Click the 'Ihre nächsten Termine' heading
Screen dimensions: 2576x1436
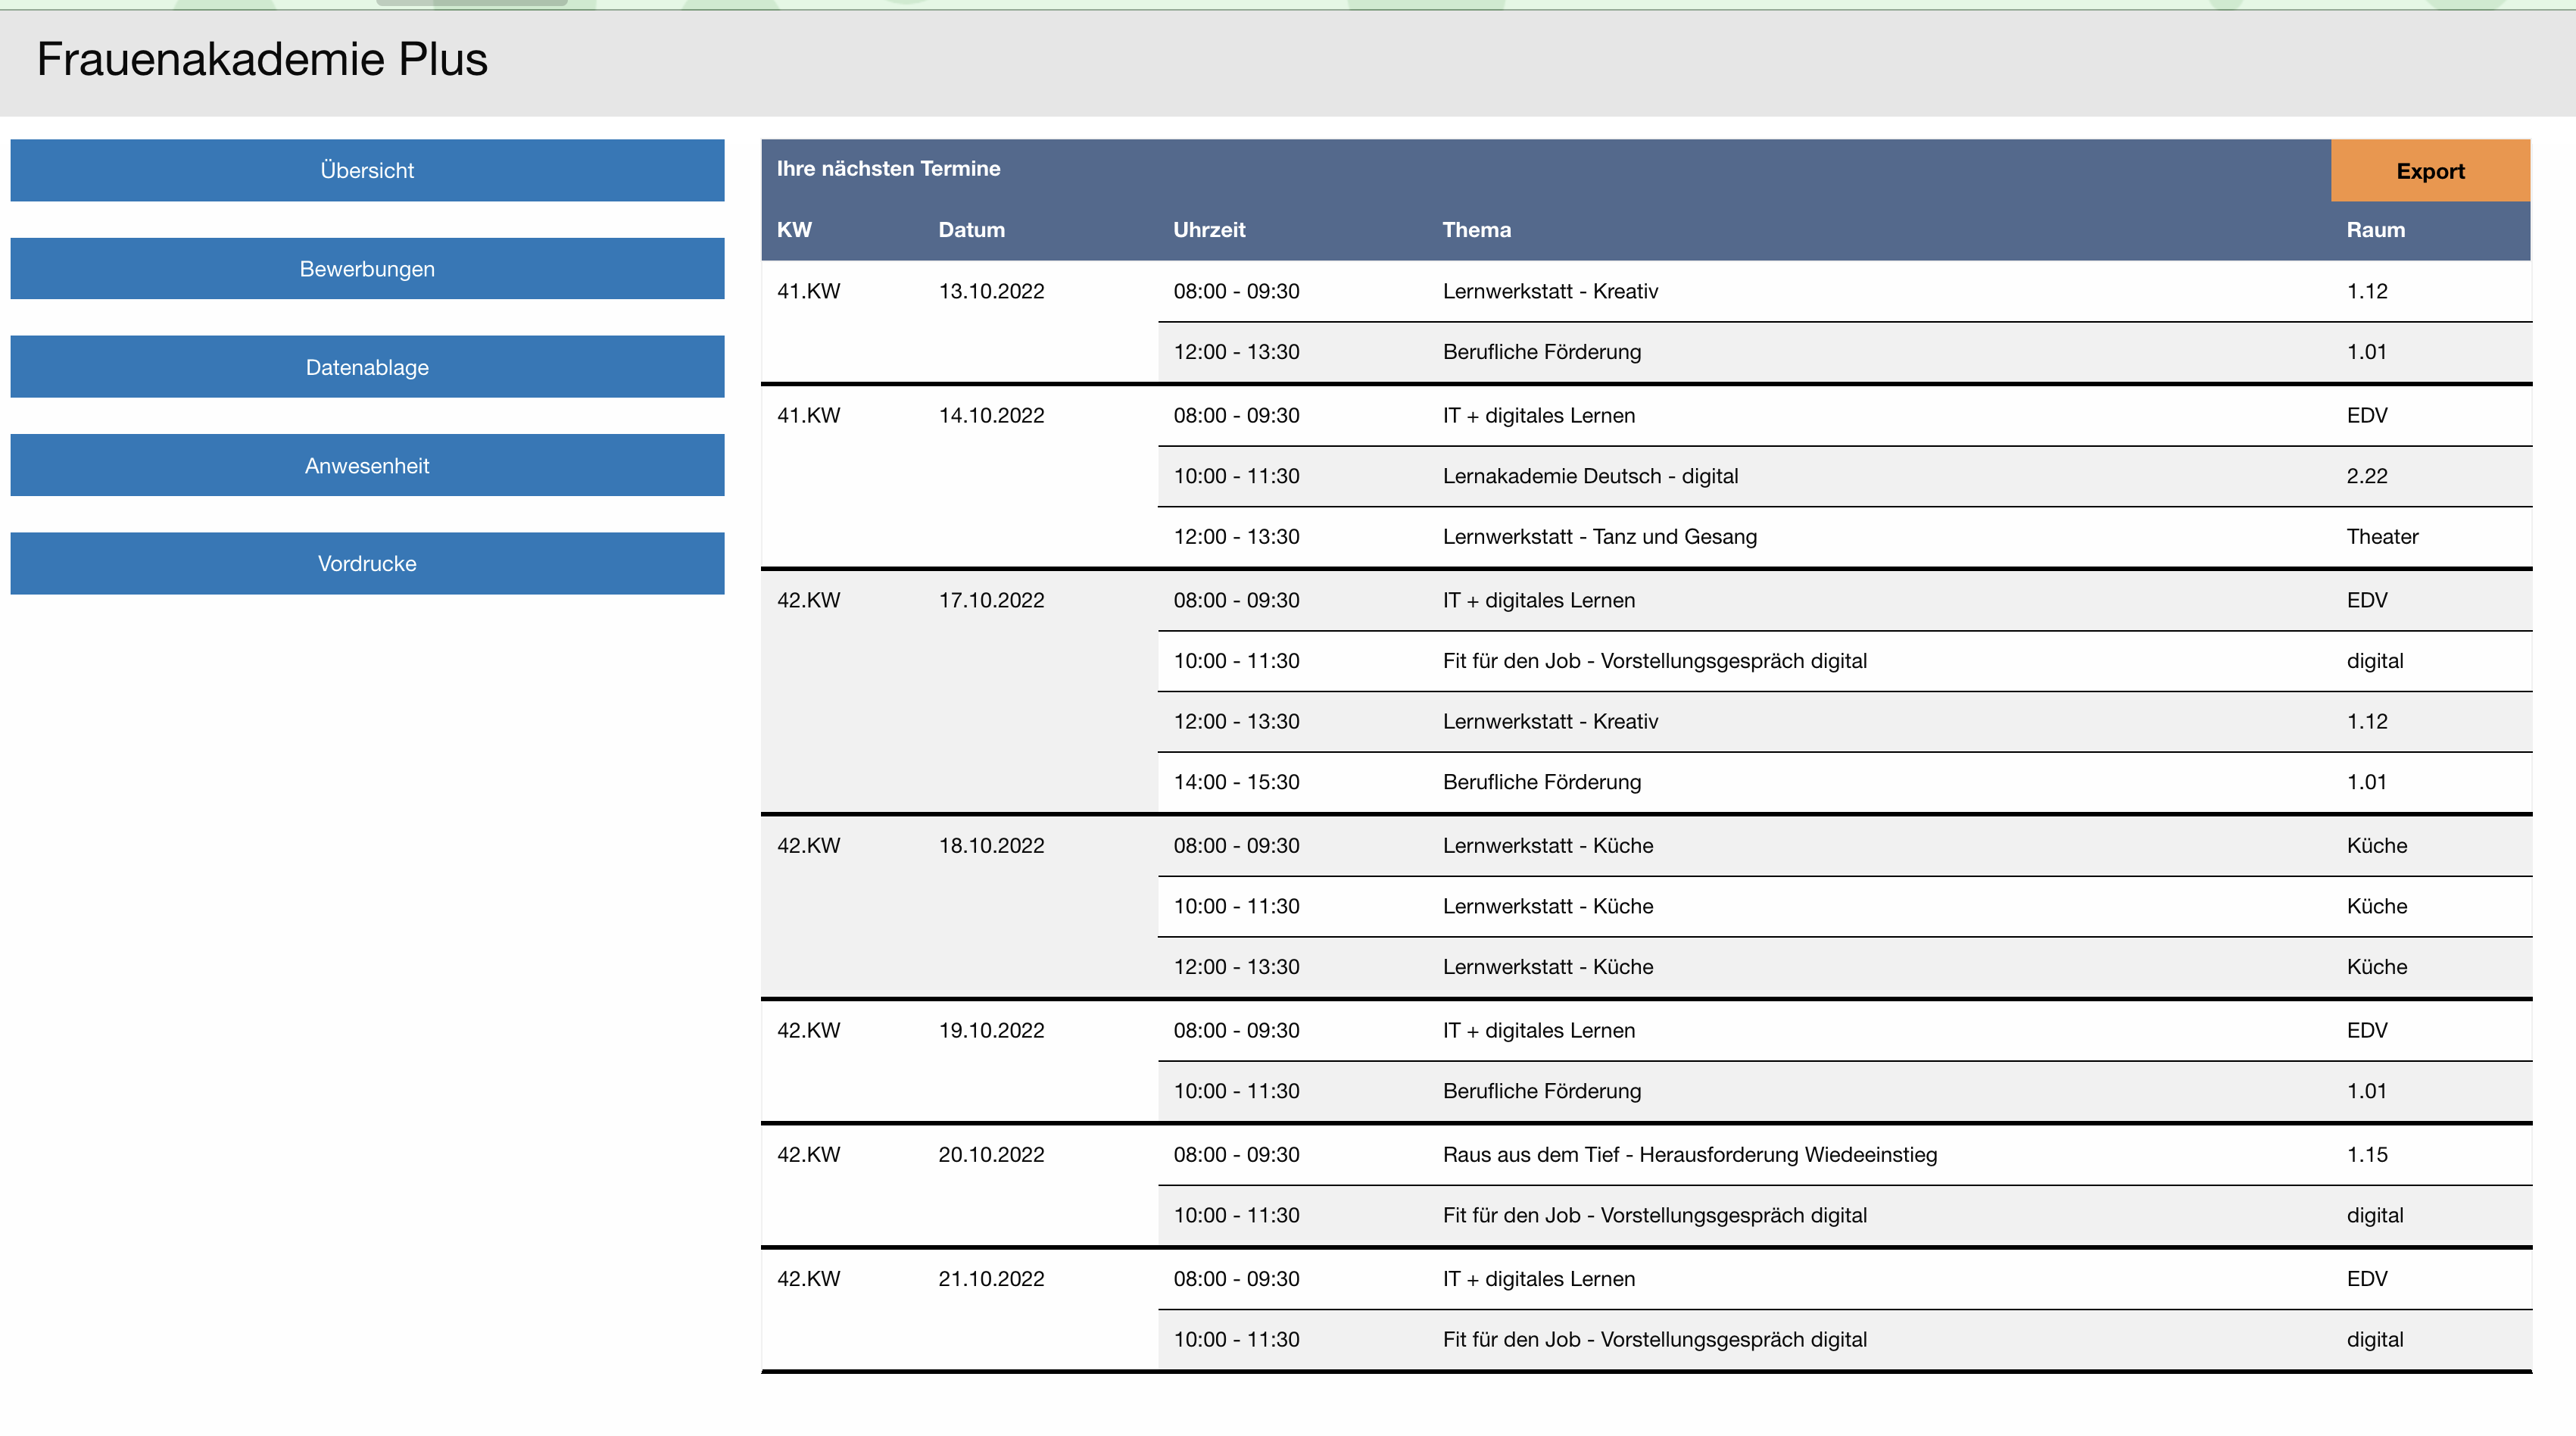[888, 168]
